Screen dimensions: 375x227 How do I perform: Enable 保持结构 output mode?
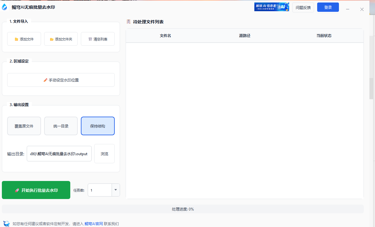pyautogui.click(x=98, y=126)
